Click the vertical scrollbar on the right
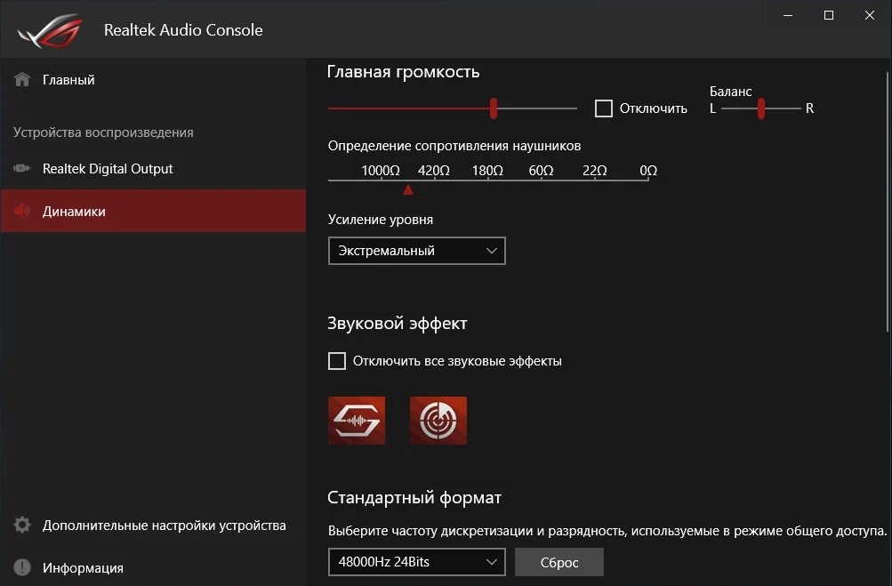This screenshot has height=586, width=892. coord(888,202)
